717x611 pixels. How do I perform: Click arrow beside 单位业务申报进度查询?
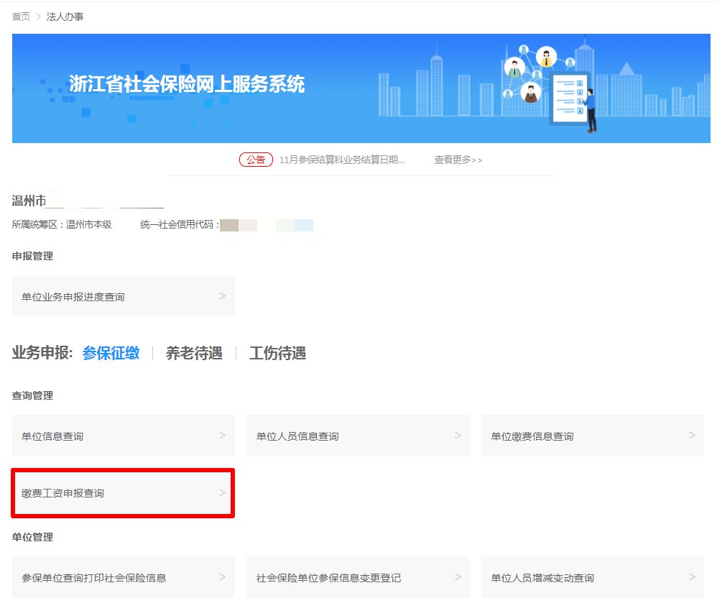222,296
